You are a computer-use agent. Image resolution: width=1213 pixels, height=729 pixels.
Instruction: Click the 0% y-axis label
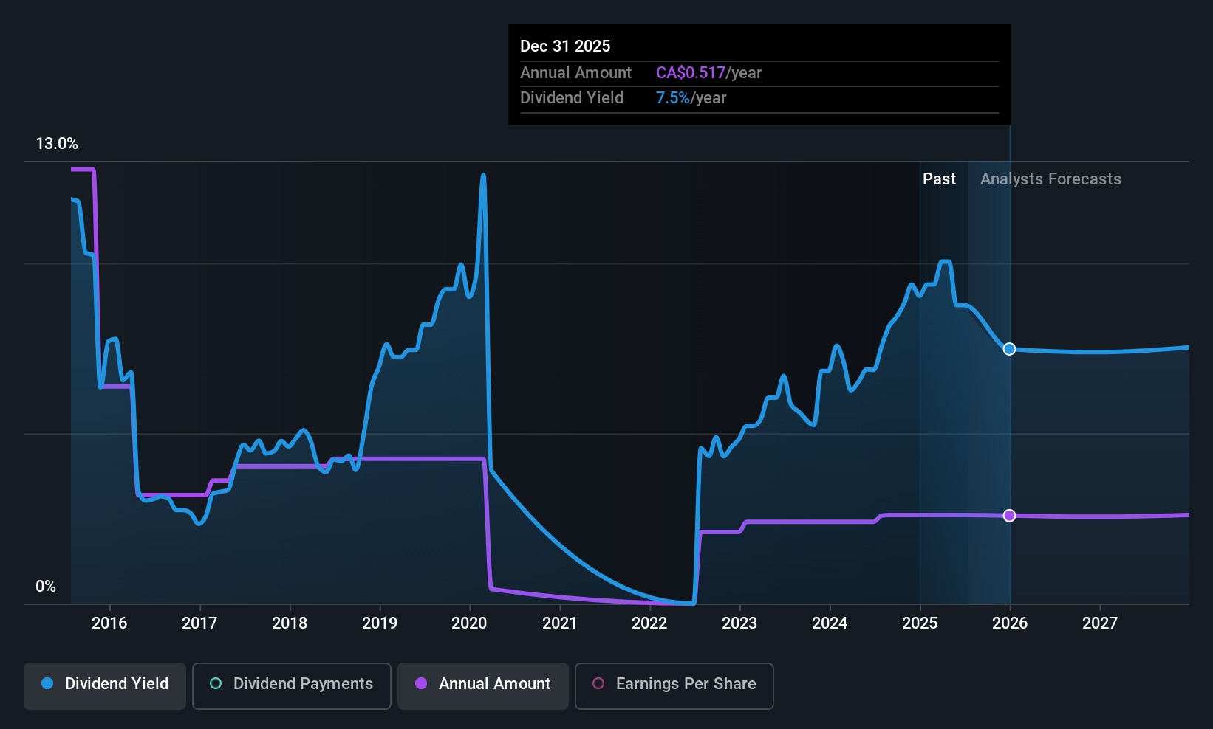tap(46, 587)
